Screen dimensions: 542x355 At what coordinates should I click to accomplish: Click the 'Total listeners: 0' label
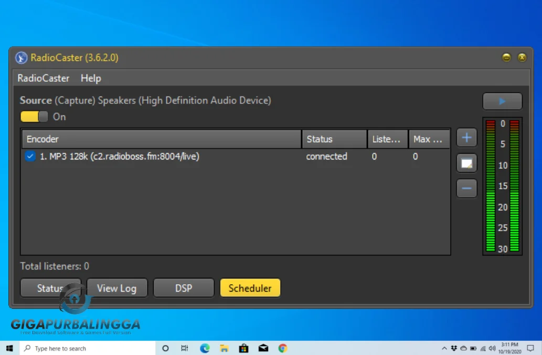click(x=55, y=266)
